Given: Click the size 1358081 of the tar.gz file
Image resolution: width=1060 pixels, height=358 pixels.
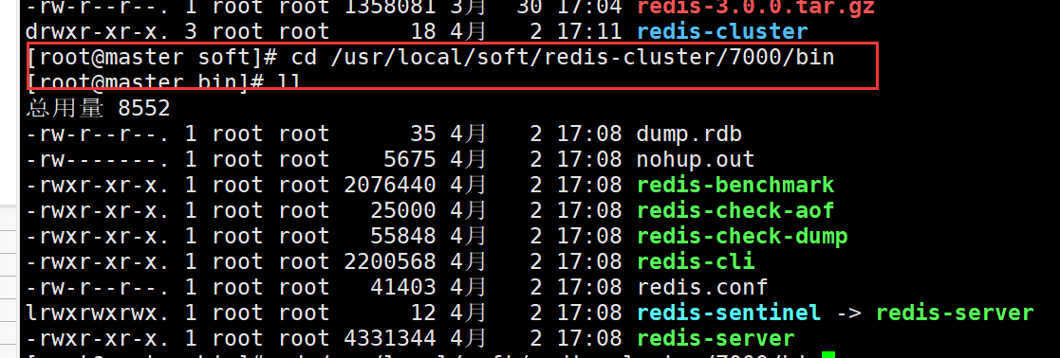Looking at the screenshot, I should click(390, 8).
